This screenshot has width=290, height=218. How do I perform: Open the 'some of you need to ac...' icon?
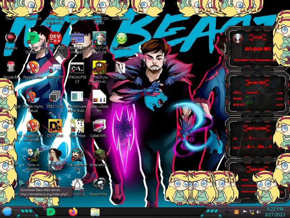[x=99, y=67]
